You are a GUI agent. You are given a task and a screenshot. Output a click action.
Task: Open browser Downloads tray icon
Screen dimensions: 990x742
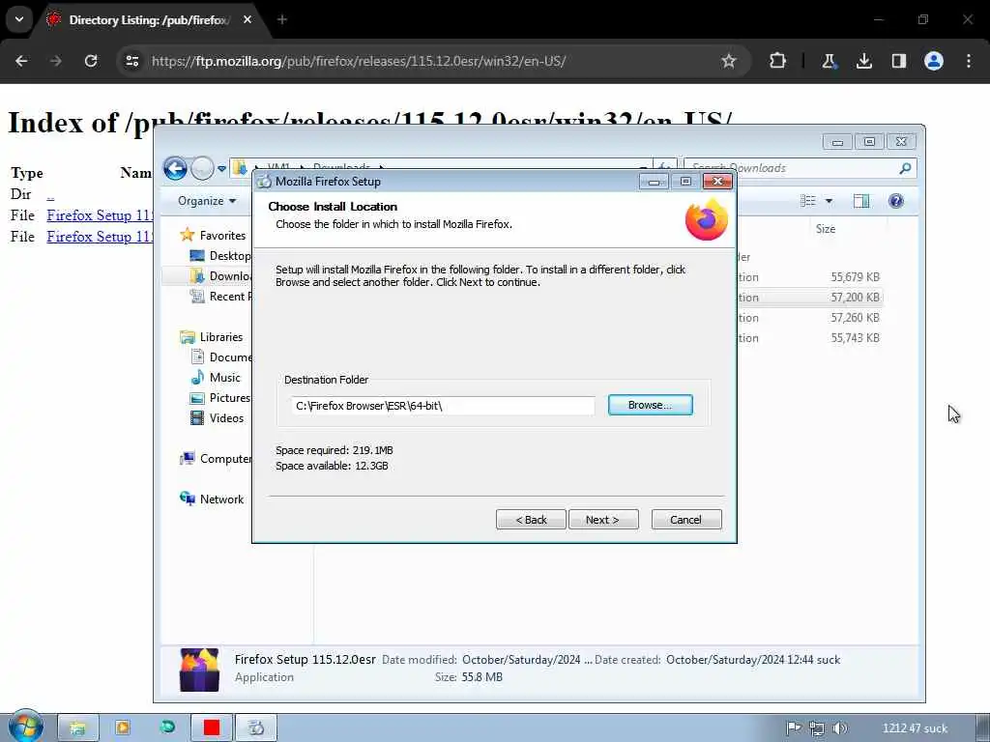[864, 61]
